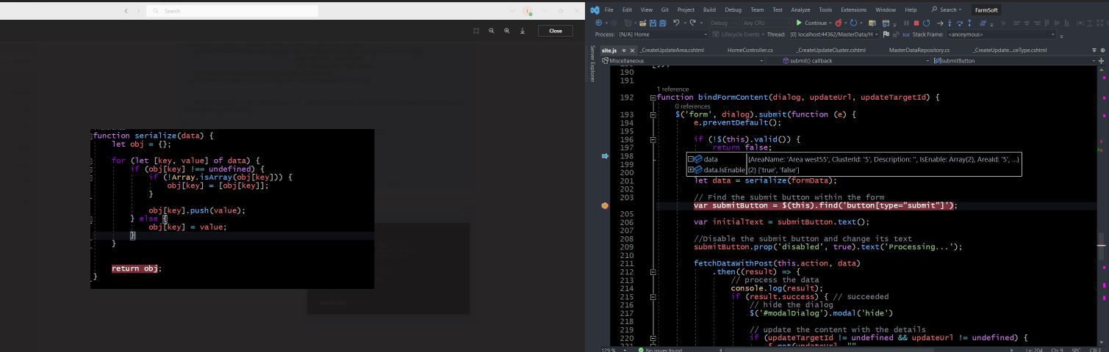Toggle pin on the site.js tab
This screenshot has width=1109, height=352.
[x=624, y=51]
